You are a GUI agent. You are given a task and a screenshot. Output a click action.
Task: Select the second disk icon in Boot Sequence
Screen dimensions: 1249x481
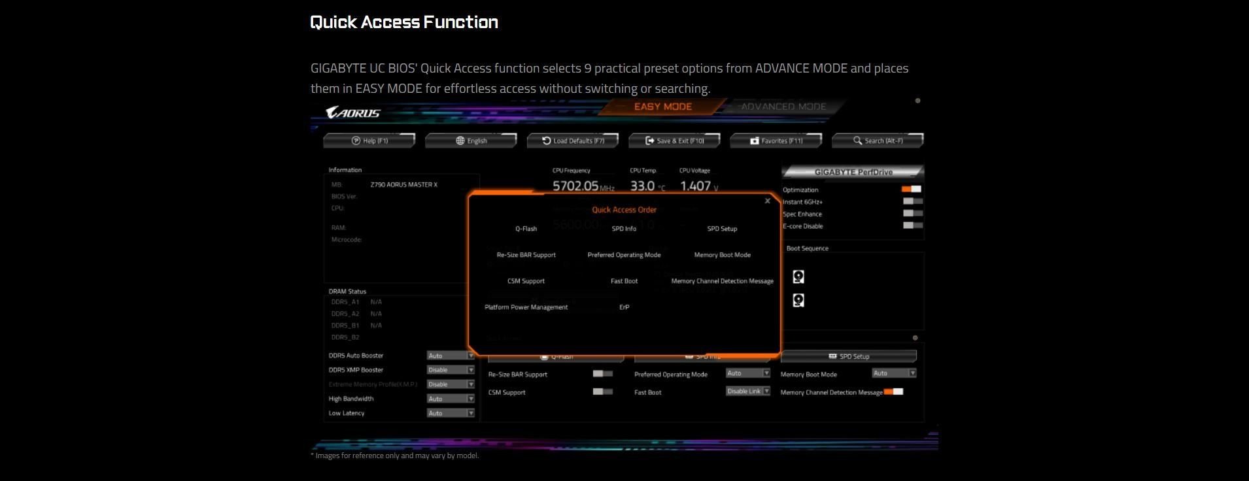pyautogui.click(x=798, y=301)
